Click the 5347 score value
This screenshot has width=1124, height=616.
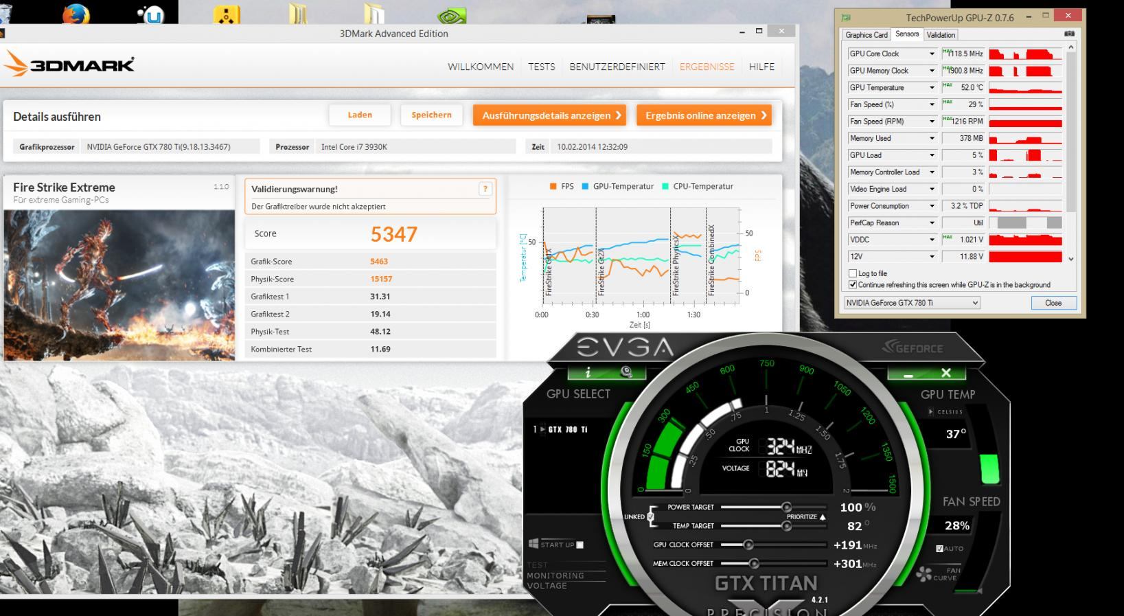click(x=394, y=234)
